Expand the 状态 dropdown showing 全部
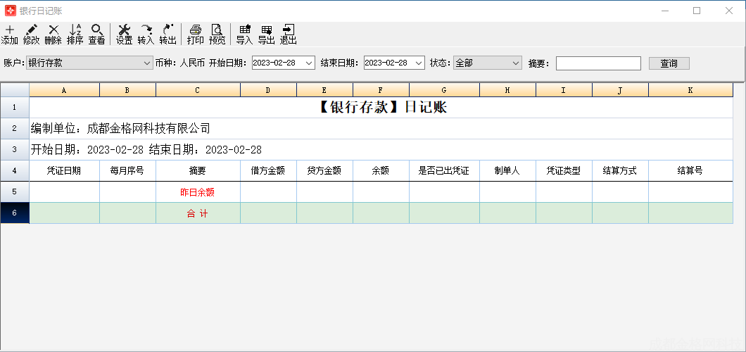Image resolution: width=746 pixels, height=352 pixels. 488,63
